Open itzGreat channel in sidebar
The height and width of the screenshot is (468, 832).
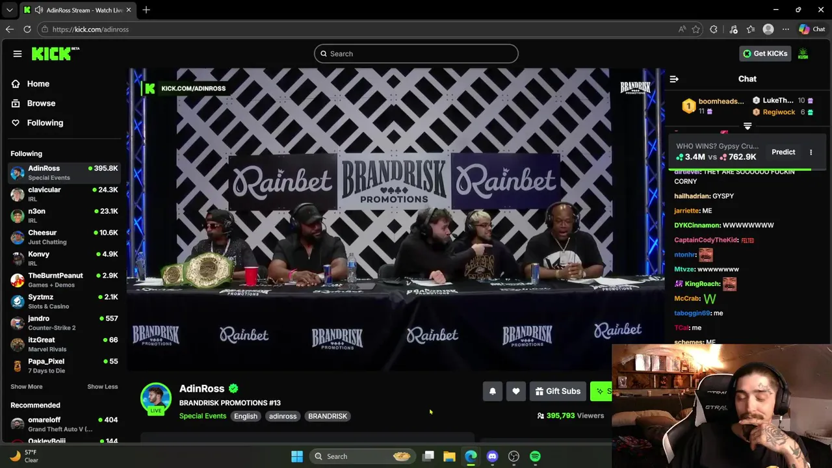tap(64, 344)
